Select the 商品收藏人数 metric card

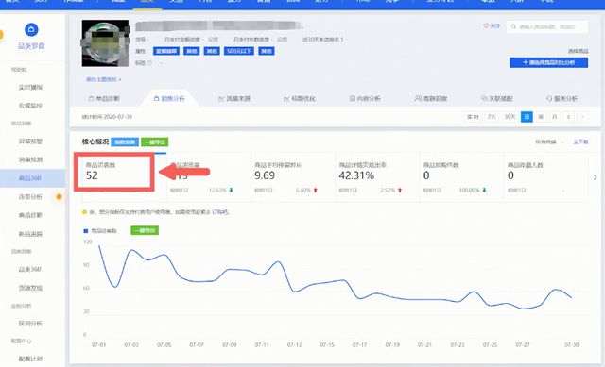pos(546,177)
